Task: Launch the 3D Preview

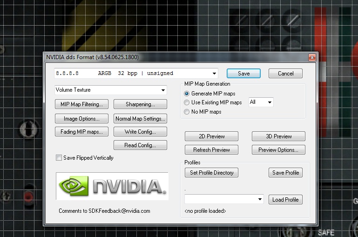Action: (278, 136)
